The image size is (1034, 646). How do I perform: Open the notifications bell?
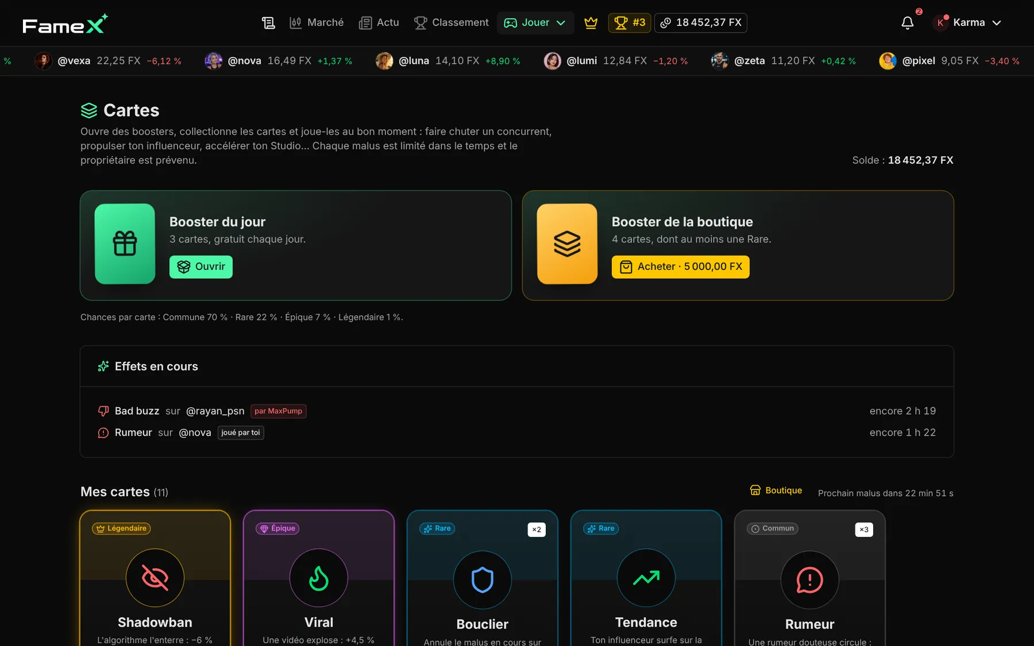coord(908,23)
